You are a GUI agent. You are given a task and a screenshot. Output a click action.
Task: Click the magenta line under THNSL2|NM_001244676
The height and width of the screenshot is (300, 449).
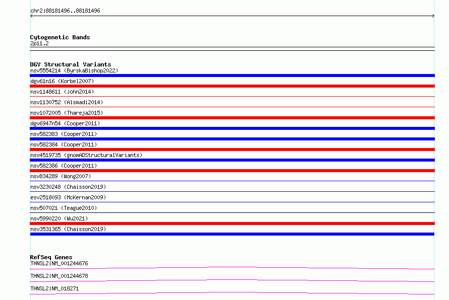[232, 268]
